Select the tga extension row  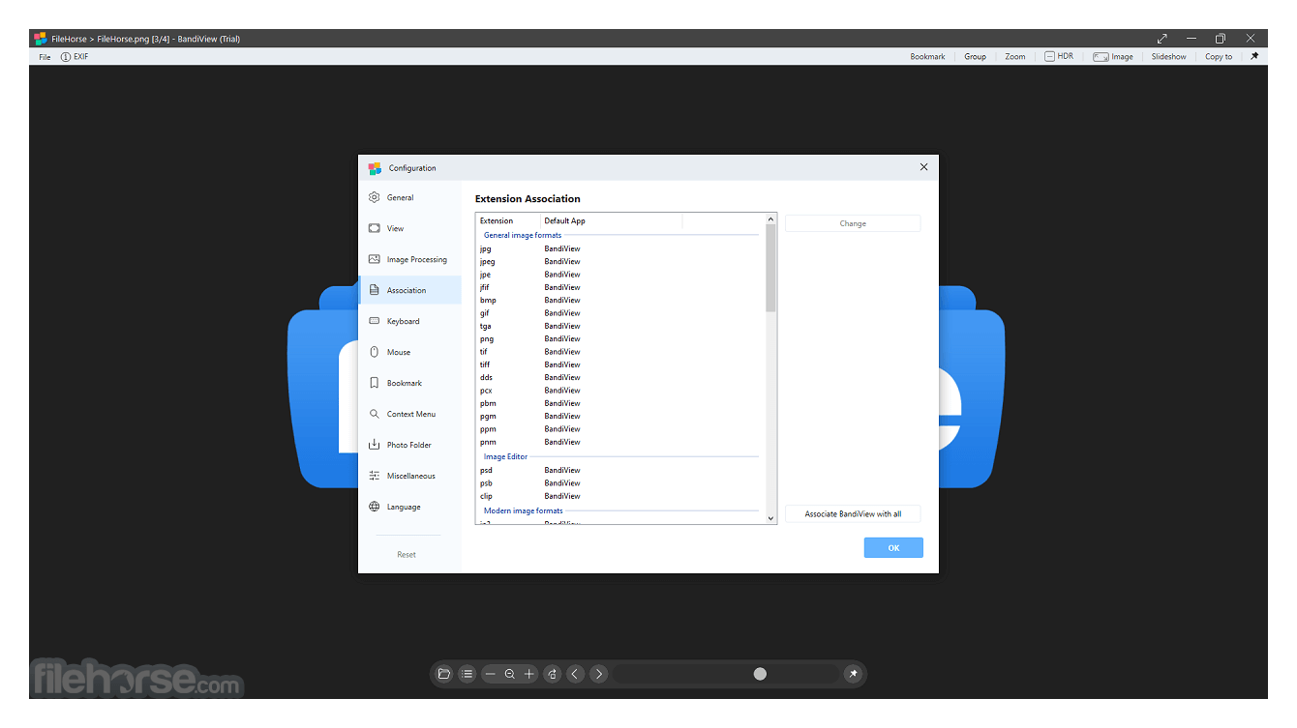pyautogui.click(x=619, y=326)
